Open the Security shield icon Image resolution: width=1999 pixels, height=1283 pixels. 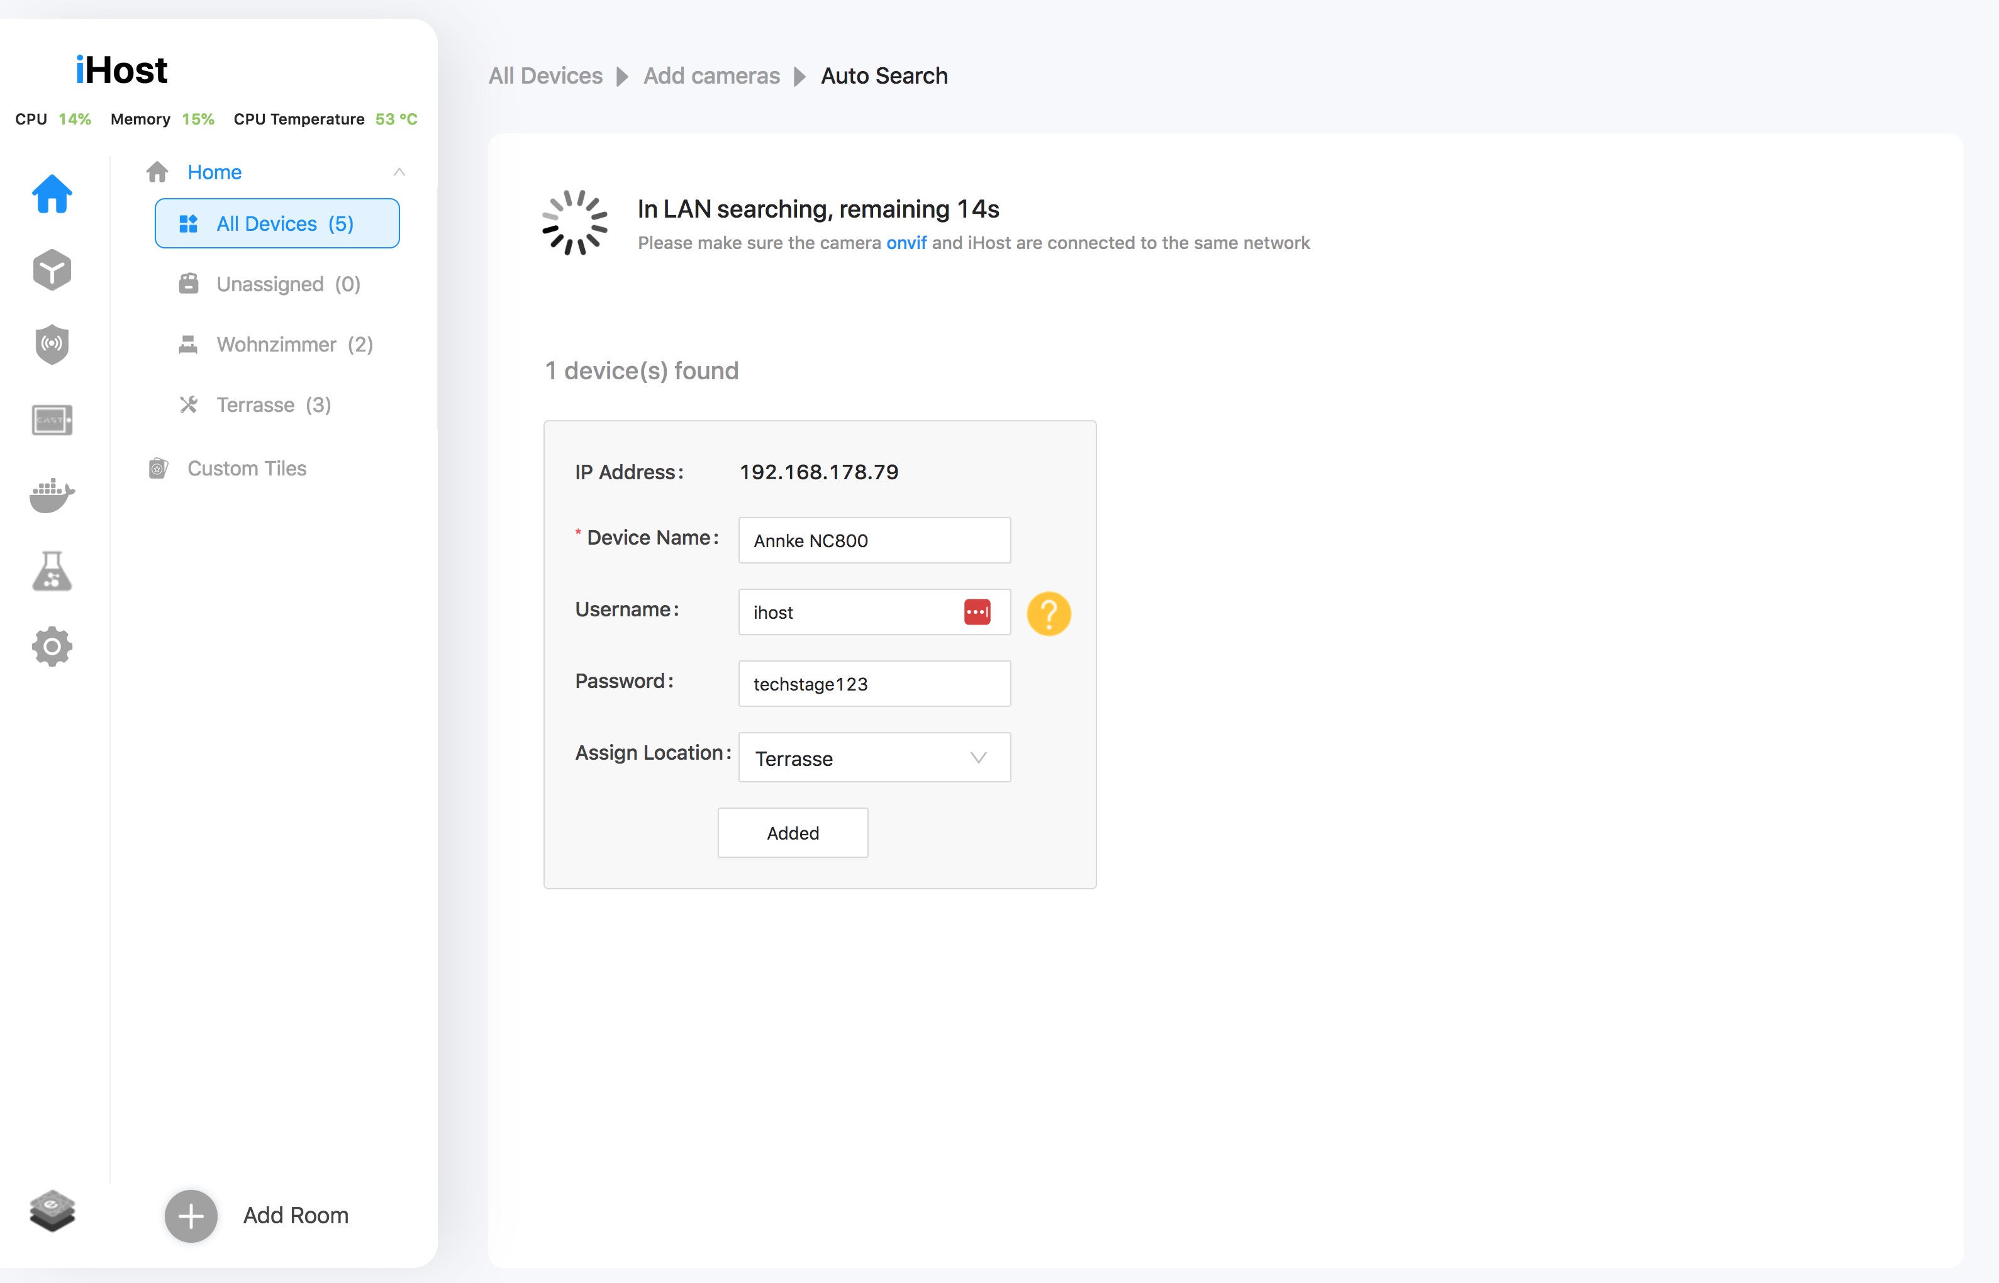52,344
